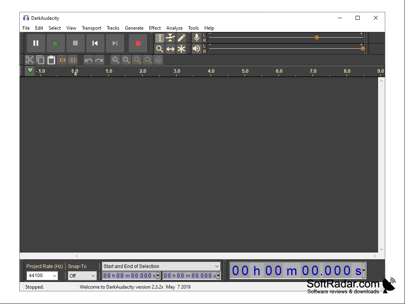Open selection start time format arrow
This screenshot has height=304, width=405.
(x=158, y=276)
